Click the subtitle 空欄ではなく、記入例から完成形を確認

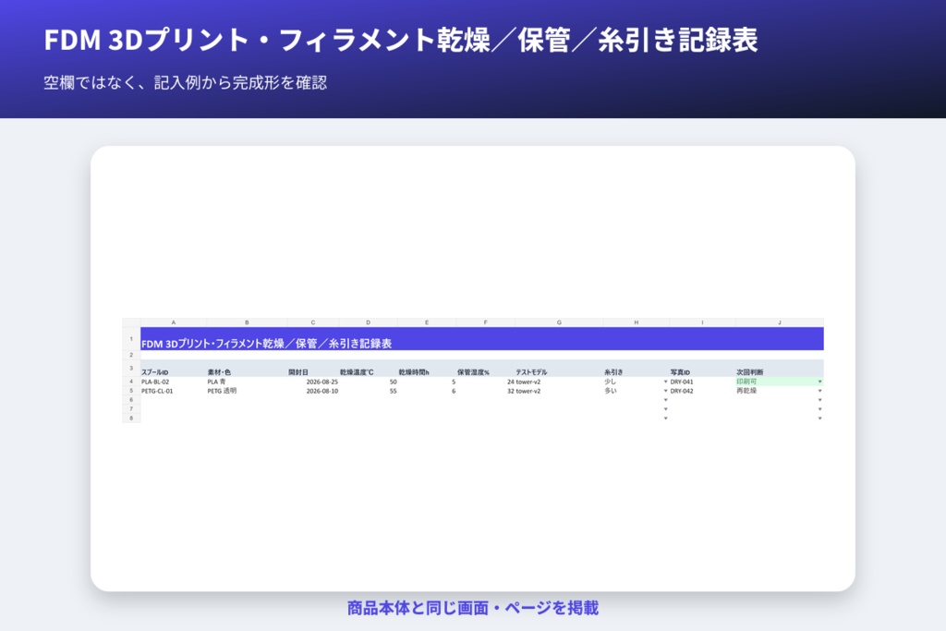coord(185,82)
